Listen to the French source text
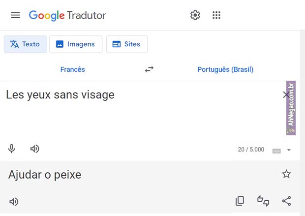This screenshot has width=305, height=216. [x=34, y=149]
